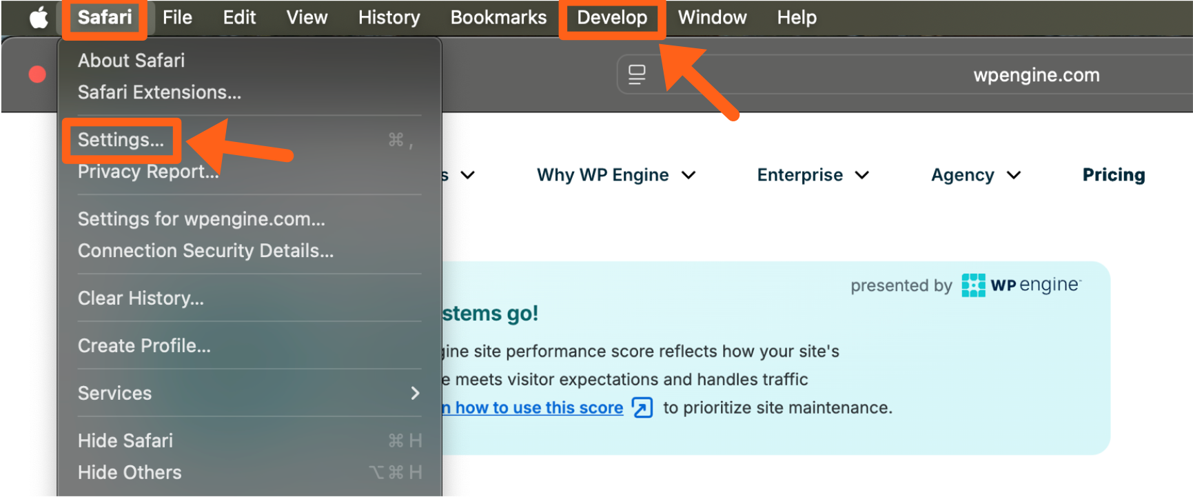Click the external link arrow icon

click(642, 407)
